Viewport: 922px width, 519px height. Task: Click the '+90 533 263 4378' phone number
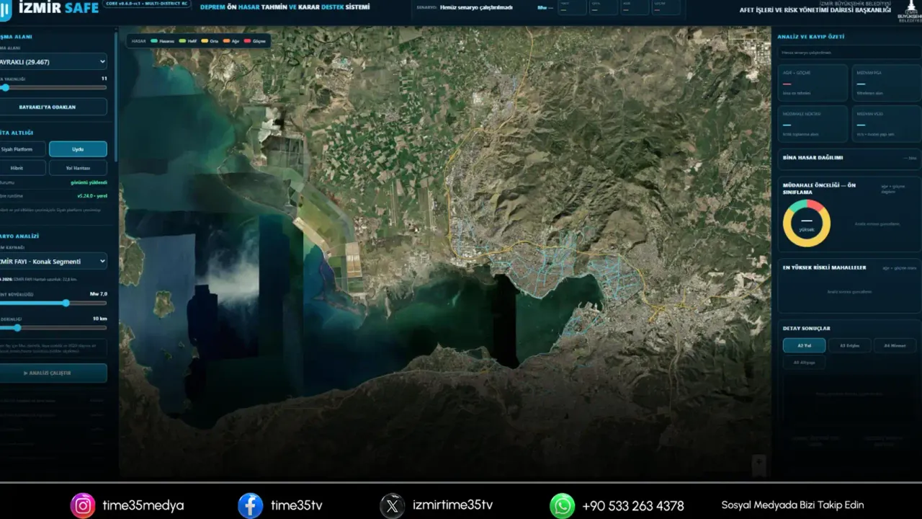[x=633, y=506]
